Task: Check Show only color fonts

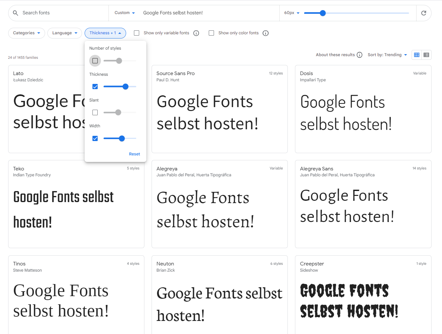Action: tap(211, 33)
